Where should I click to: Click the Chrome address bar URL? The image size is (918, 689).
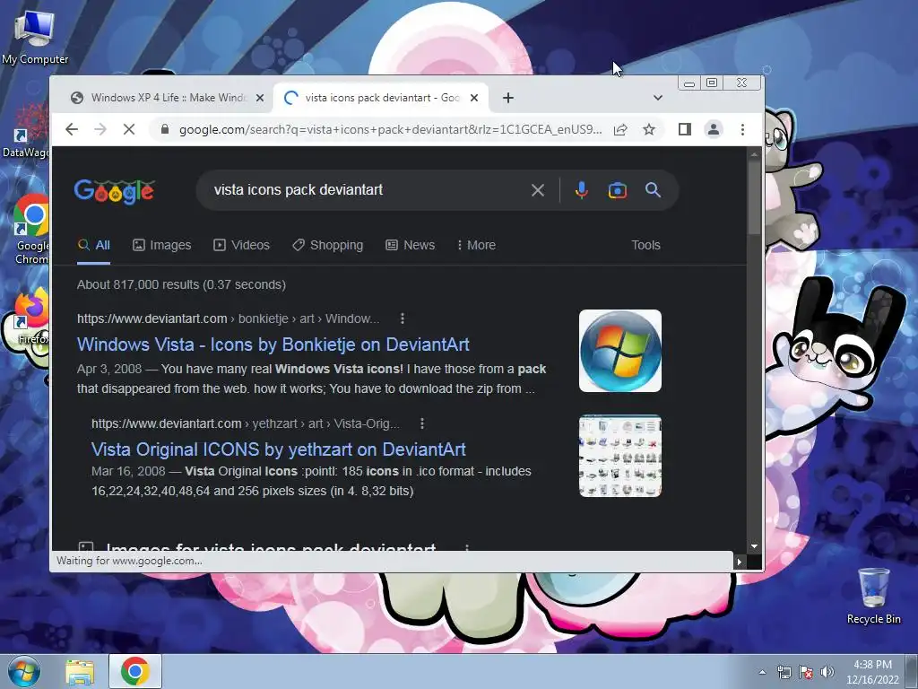[x=390, y=129]
